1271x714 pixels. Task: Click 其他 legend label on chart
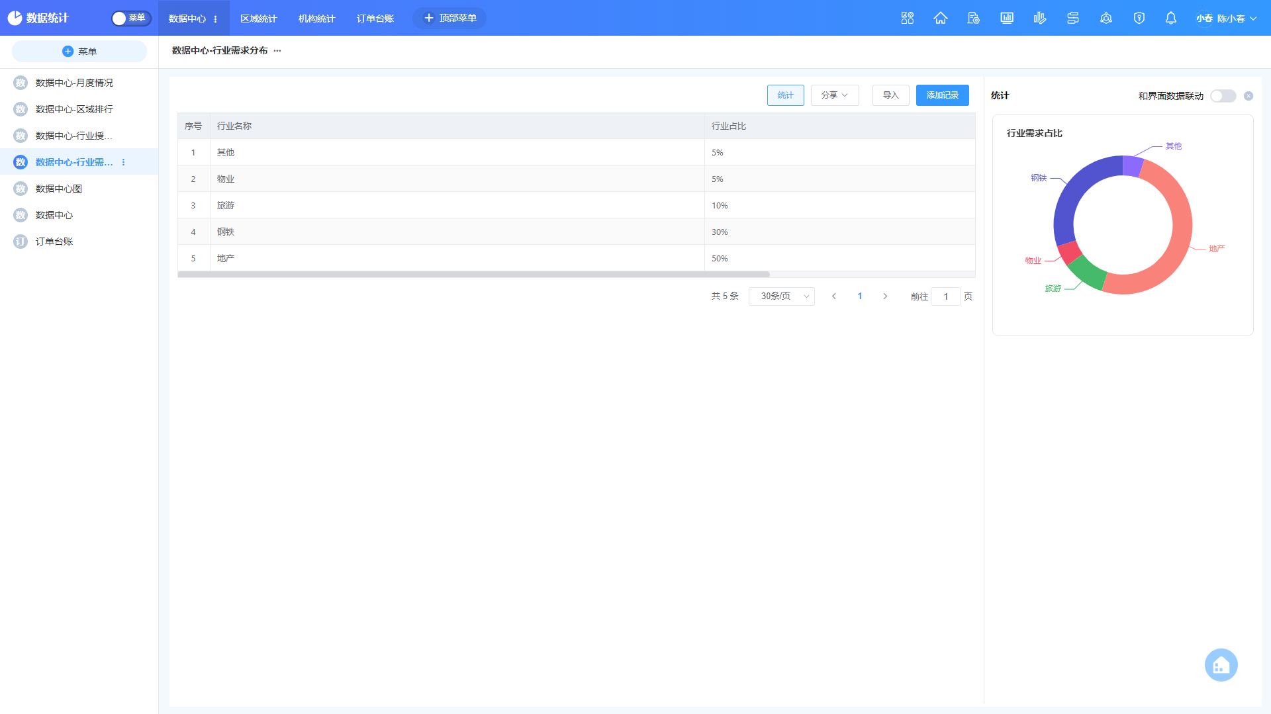pyautogui.click(x=1173, y=146)
